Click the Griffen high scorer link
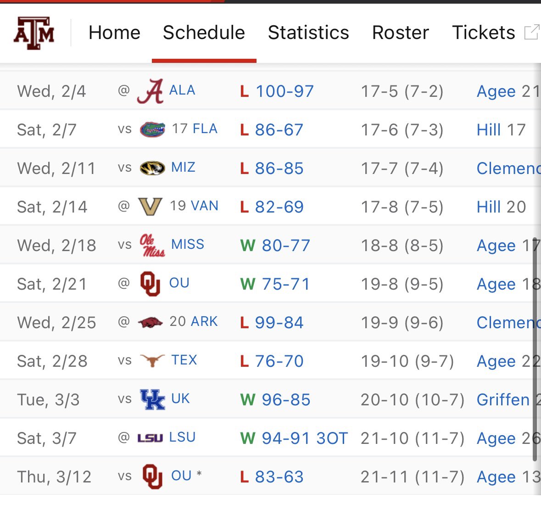Viewport: 541px width, 510px height. 503,400
